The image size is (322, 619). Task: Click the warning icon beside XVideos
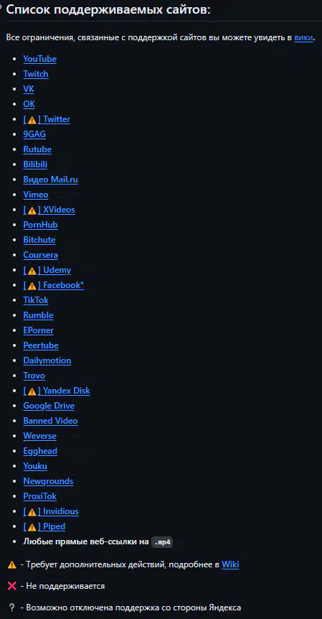tap(32, 210)
